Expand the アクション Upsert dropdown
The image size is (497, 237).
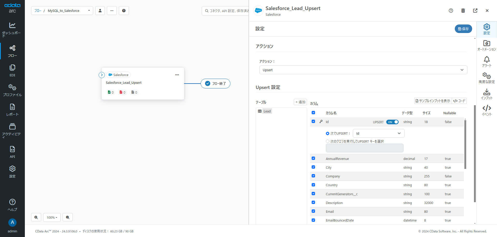(363, 70)
